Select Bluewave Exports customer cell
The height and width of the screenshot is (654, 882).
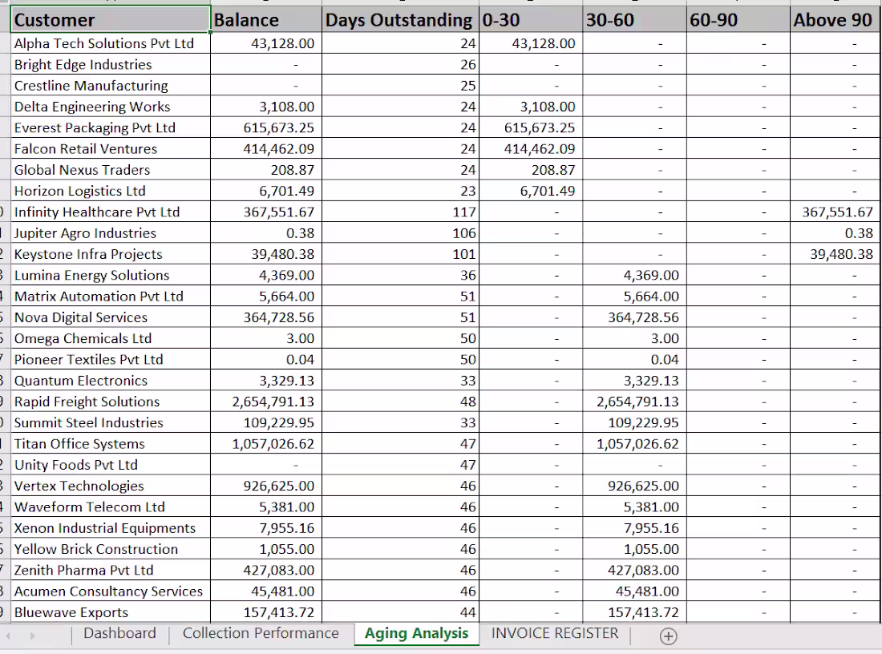pyautogui.click(x=111, y=612)
